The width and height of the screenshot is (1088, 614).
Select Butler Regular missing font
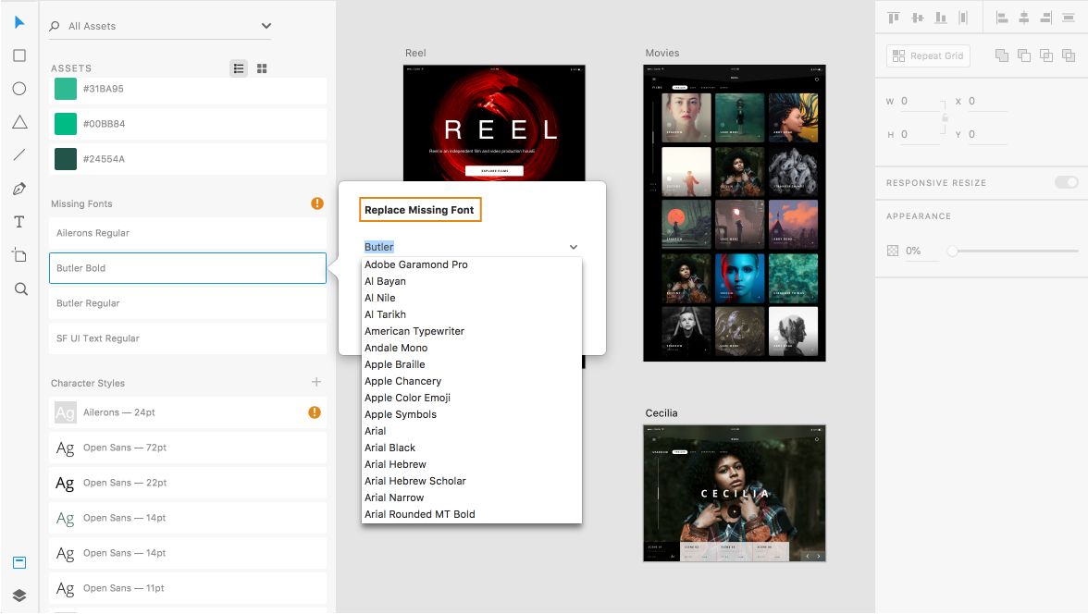pyautogui.click(x=187, y=303)
